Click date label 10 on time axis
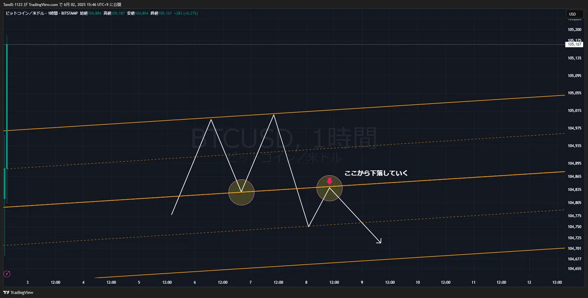588x298 pixels. [418, 282]
